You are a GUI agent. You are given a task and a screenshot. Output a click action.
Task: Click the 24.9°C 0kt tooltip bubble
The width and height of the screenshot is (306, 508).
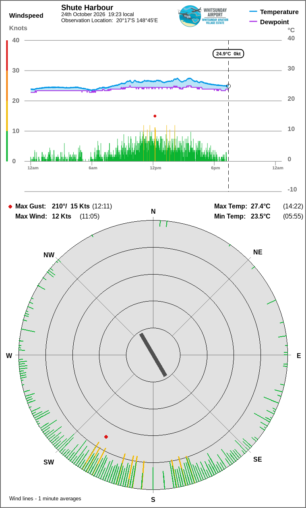(x=228, y=54)
